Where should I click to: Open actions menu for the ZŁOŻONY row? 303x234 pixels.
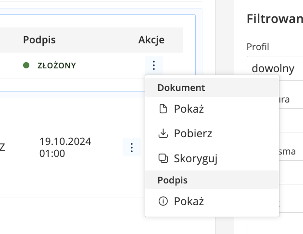pyautogui.click(x=154, y=65)
